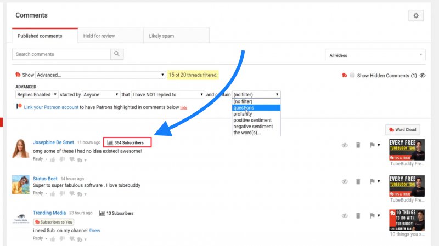The image size is (439, 246).
Task: Choose 'profanity' from the filter list
Action: tap(244, 114)
